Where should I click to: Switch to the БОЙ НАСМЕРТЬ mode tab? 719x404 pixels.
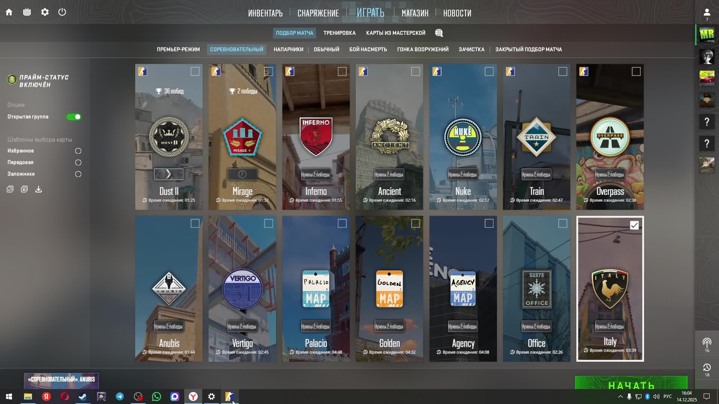click(x=368, y=49)
